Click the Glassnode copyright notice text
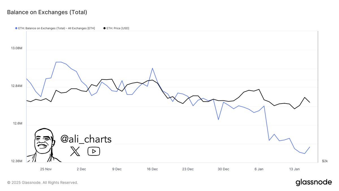The width and height of the screenshot is (339, 191). pyautogui.click(x=42, y=183)
